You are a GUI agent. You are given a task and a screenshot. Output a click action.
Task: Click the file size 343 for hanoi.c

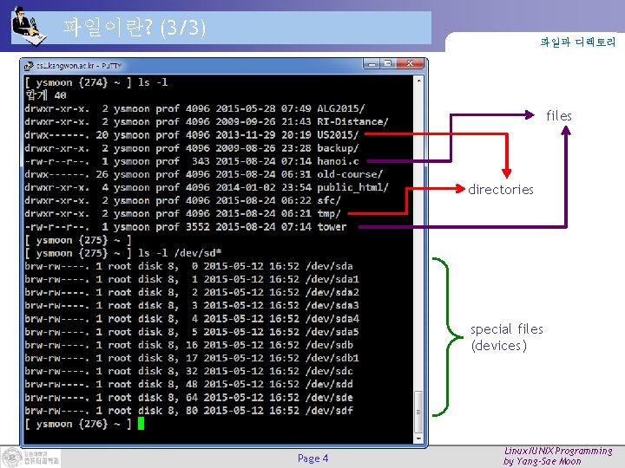tap(201, 161)
